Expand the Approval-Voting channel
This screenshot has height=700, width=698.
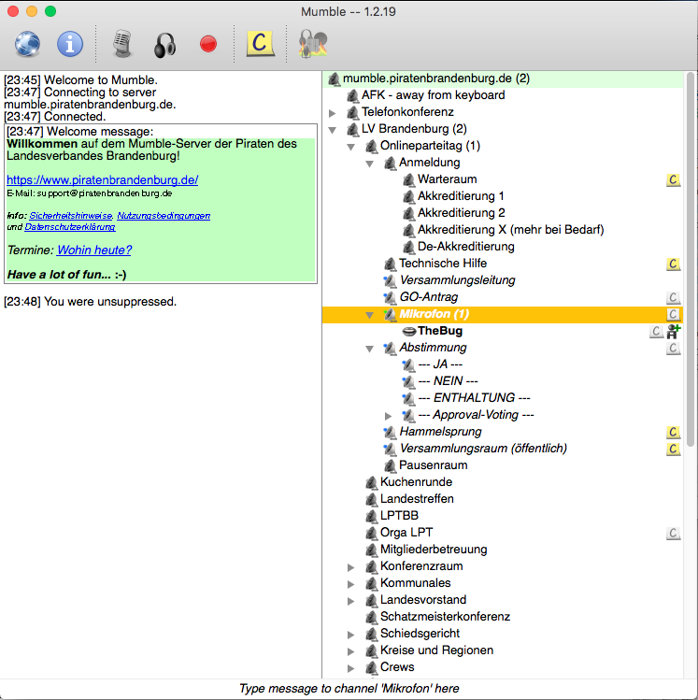[x=389, y=416]
